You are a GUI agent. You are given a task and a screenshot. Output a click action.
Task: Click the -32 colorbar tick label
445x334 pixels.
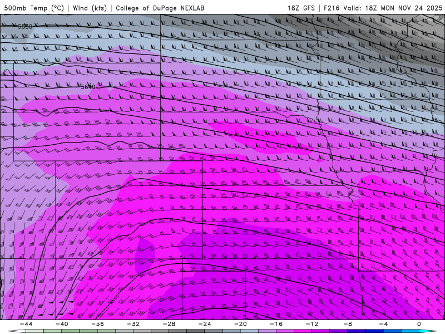133,324
